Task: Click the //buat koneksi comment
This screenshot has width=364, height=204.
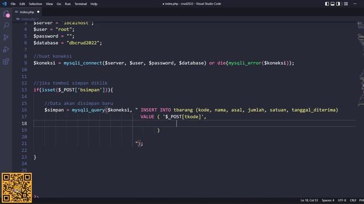Action: tap(52, 56)
